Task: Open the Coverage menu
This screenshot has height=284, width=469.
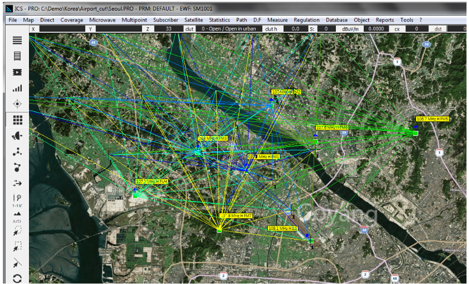Action: [x=72, y=20]
